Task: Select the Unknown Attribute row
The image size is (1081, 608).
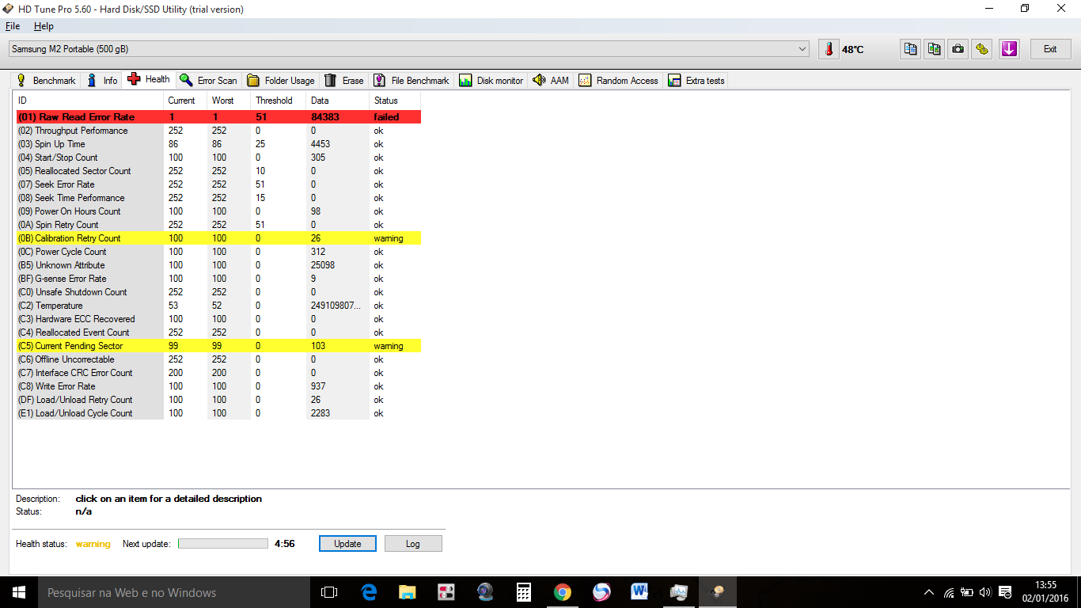Action: point(218,265)
